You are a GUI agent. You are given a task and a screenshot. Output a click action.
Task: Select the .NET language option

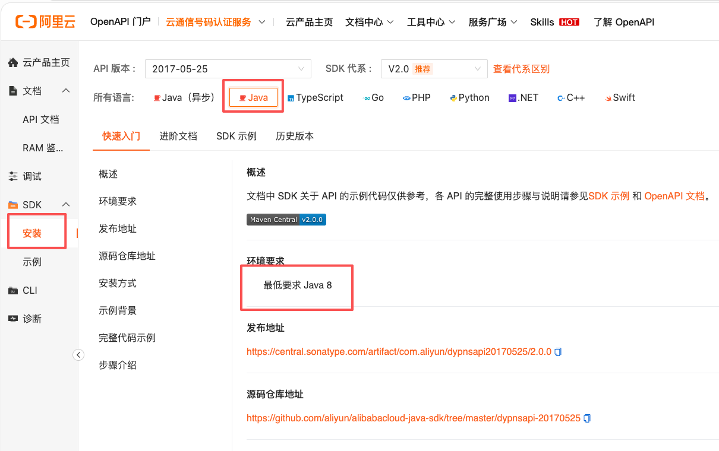524,98
